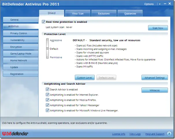Click the round help question mark icon
The width and height of the screenshot is (175, 139).
169,134
